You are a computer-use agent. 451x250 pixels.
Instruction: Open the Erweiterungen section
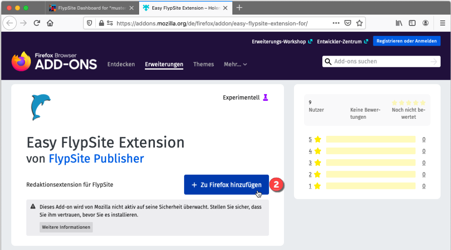coord(164,64)
